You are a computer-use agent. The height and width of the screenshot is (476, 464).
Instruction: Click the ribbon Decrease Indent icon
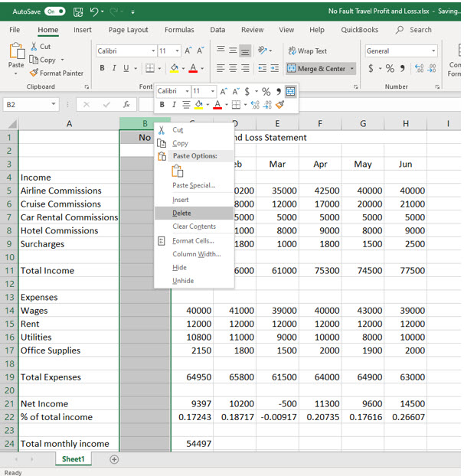263,68
